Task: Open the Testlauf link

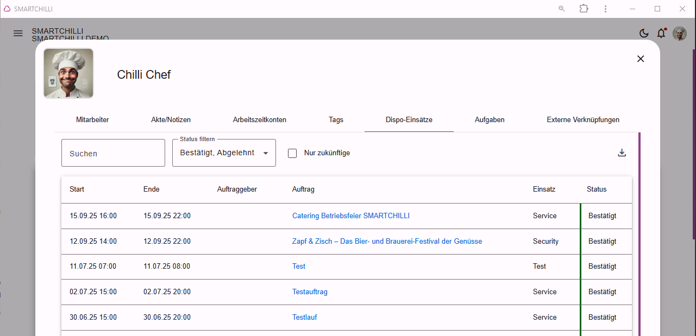Action: 305,317
